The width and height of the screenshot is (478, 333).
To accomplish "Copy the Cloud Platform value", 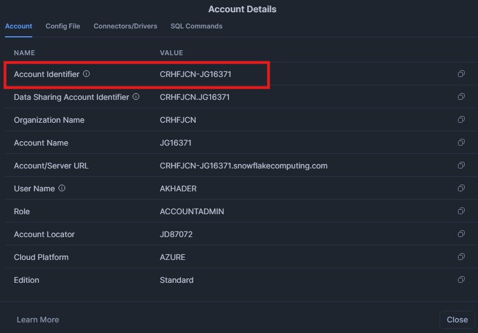I will 461,257.
